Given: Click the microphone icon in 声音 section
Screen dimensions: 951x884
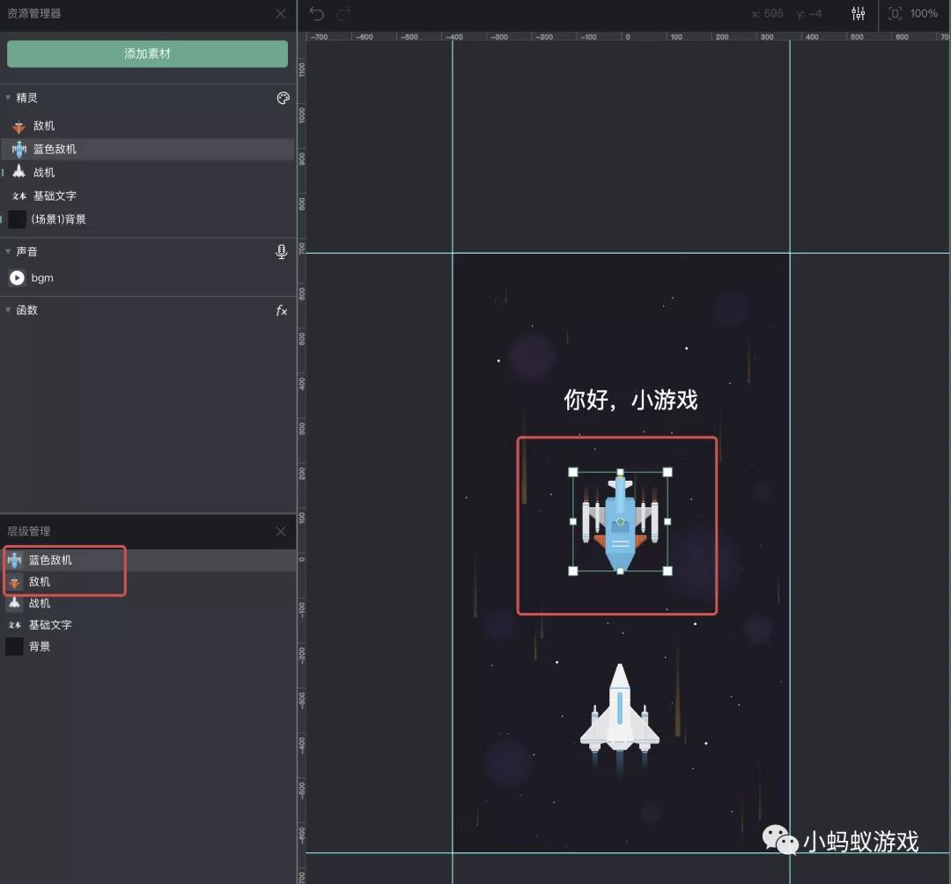Looking at the screenshot, I should click(x=281, y=251).
